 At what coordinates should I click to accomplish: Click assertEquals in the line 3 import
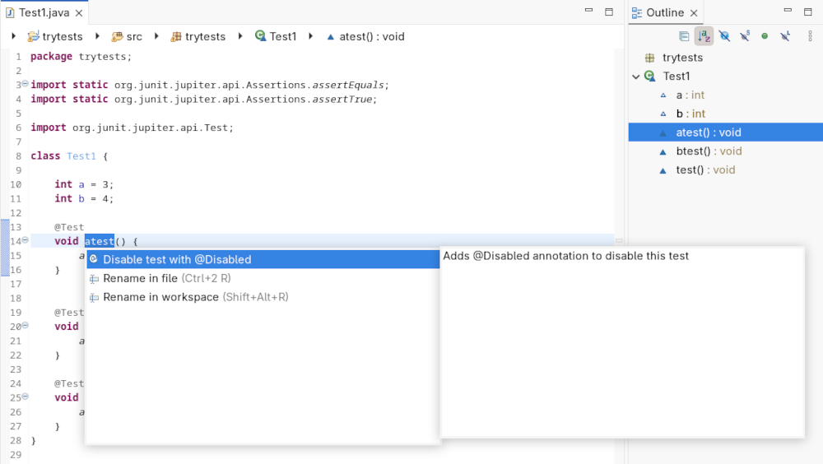click(x=348, y=85)
